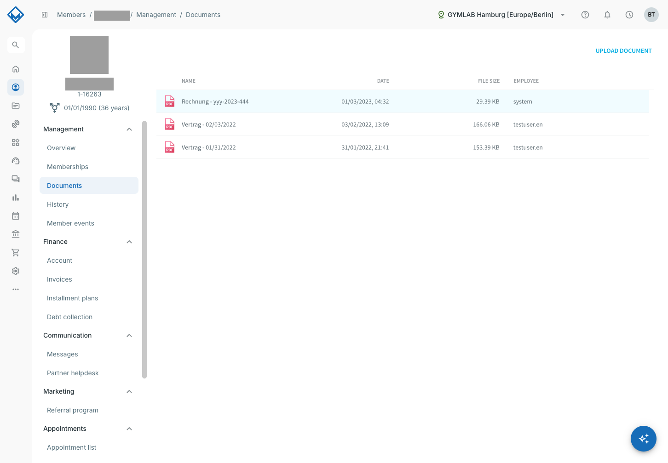Click the left panel vertical scrollbar
The image size is (668, 463).
(x=144, y=249)
